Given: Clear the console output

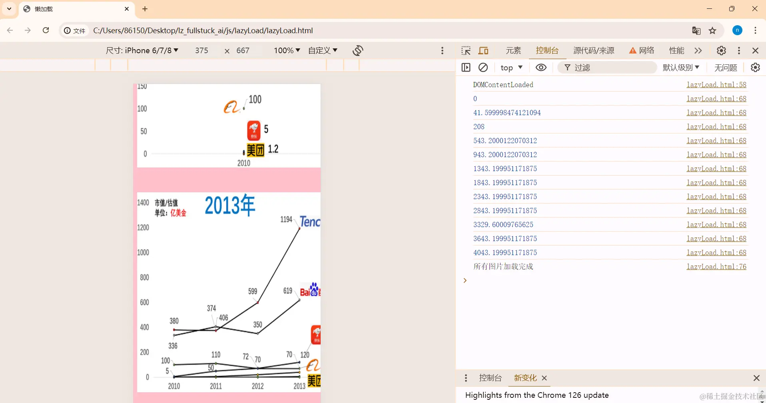Looking at the screenshot, I should [483, 68].
